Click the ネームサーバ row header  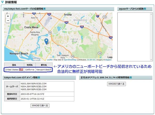[x=12, y=86]
